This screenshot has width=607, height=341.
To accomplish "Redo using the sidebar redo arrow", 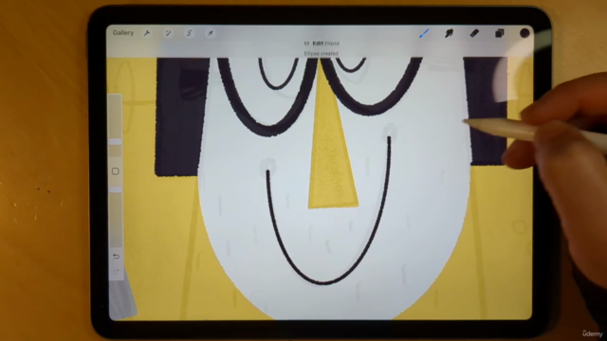I will click(116, 272).
